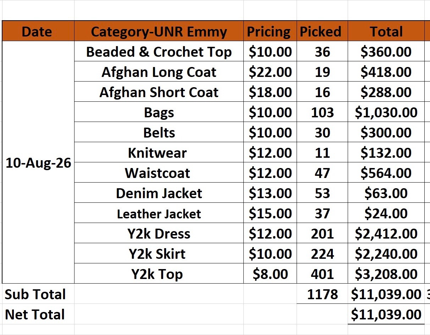
Task: Select Leather Jacket $15.00 pricing cell
Action: coord(270,213)
